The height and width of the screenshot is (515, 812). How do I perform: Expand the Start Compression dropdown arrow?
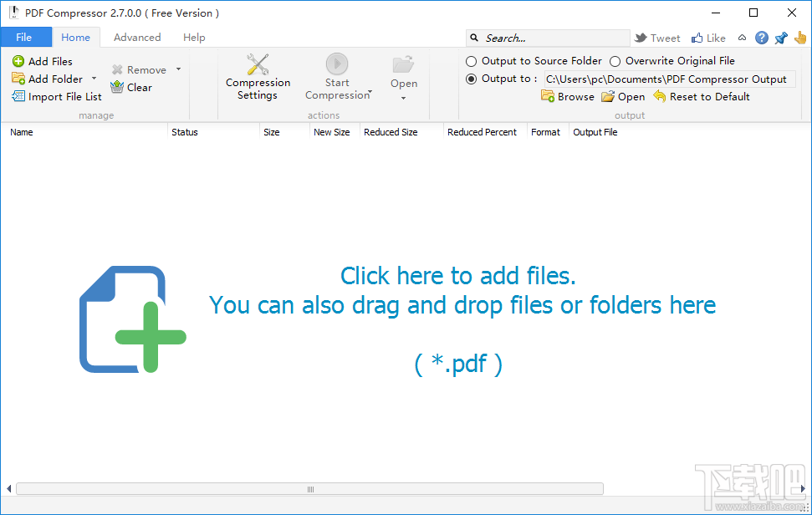[370, 92]
